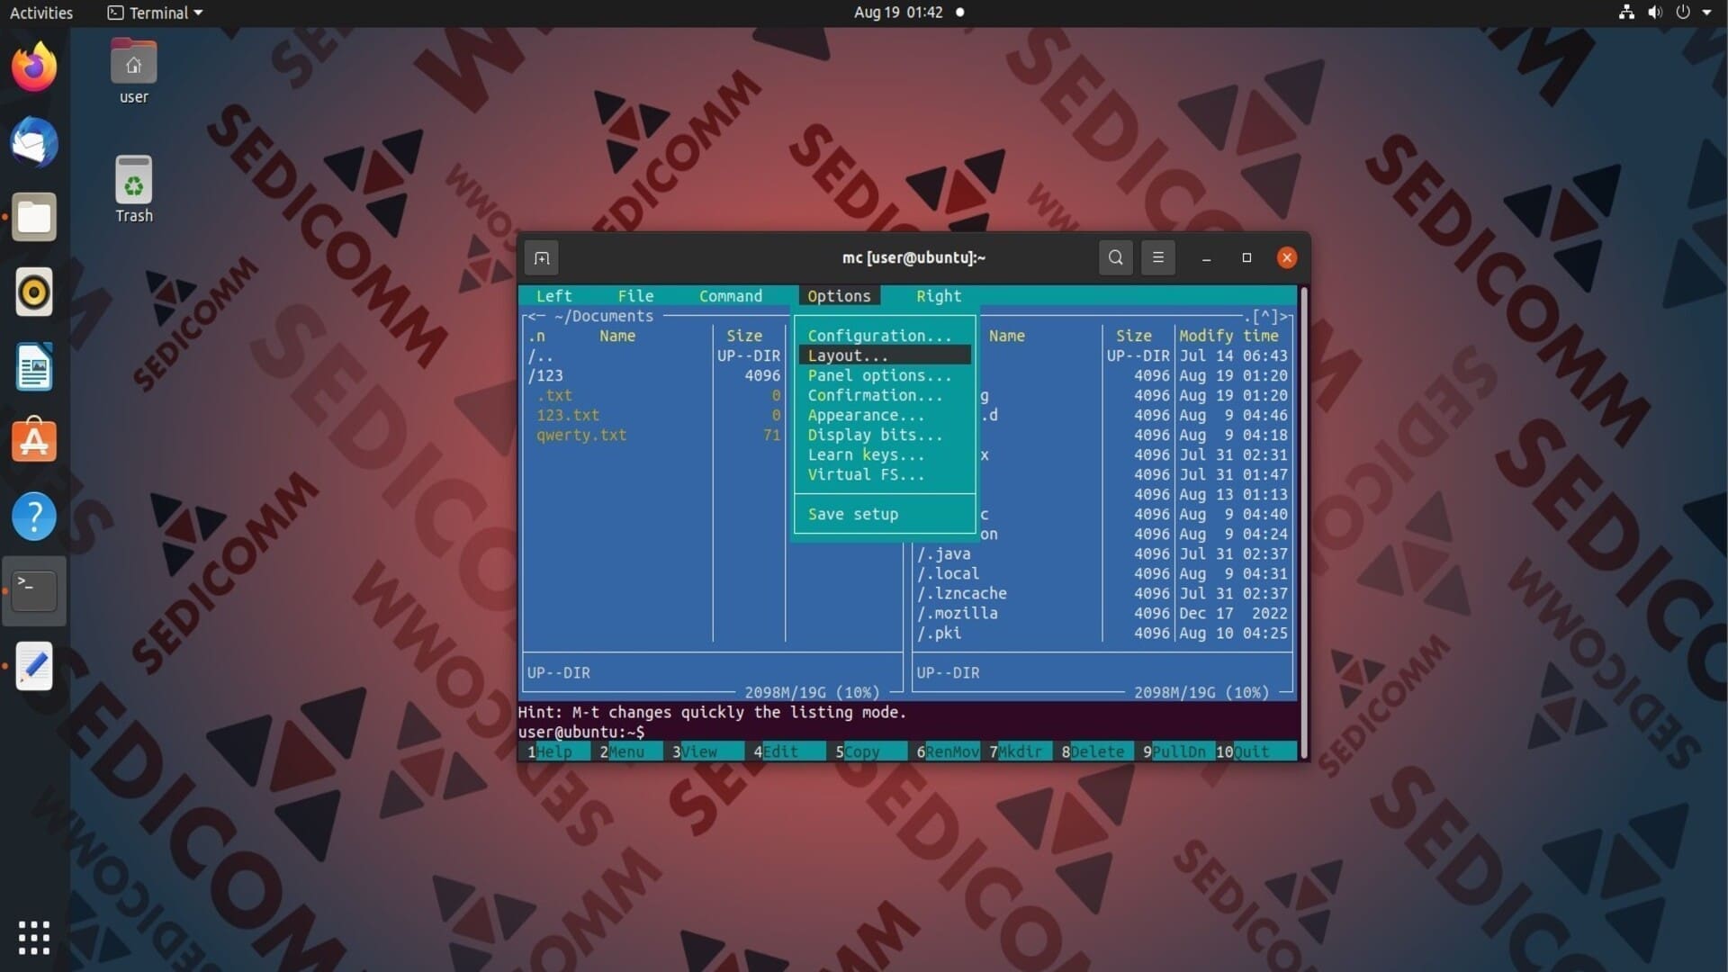Select the 123.txt file
This screenshot has width=1728, height=972.
pos(654,415)
